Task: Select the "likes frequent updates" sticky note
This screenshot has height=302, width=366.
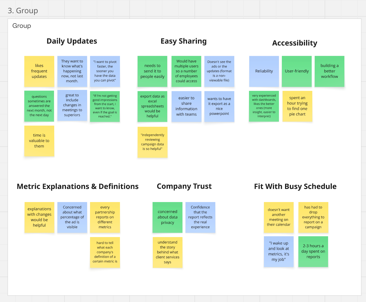Action: 39,71
